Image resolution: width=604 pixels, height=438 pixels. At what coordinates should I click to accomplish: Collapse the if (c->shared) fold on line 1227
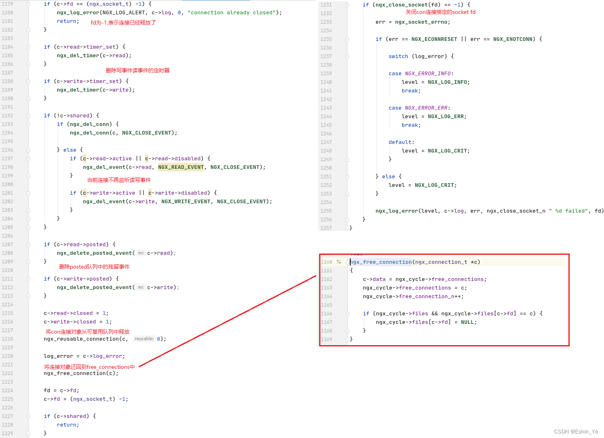(28, 416)
